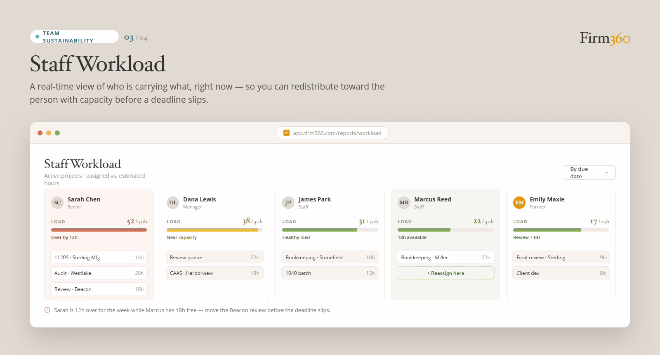Click the red alert icon beside the Sarah note
This screenshot has height=355, width=660.
tap(47, 310)
